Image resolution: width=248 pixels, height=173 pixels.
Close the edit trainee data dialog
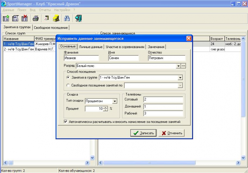(x=189, y=39)
